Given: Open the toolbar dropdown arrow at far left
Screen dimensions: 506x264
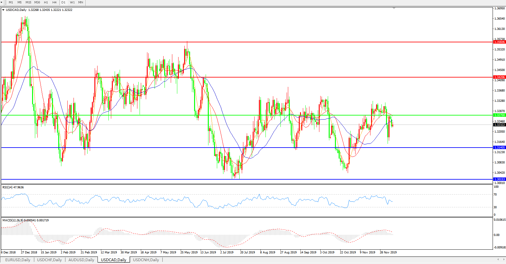Looking at the screenshot, I should coord(1,2).
